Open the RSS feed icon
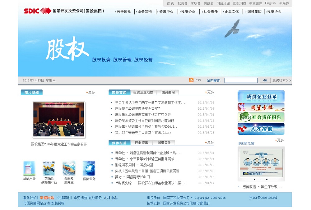Viewport: 311px width, 210px height. (x=191, y=80)
